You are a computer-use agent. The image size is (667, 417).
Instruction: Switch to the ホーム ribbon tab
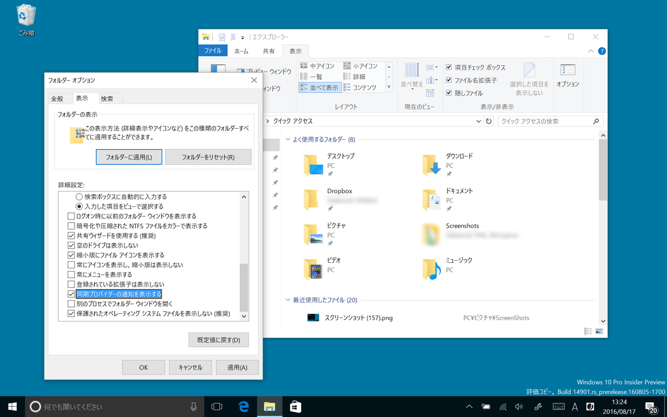pos(241,51)
